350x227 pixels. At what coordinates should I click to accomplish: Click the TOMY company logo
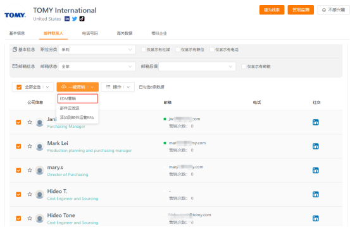pyautogui.click(x=15, y=15)
